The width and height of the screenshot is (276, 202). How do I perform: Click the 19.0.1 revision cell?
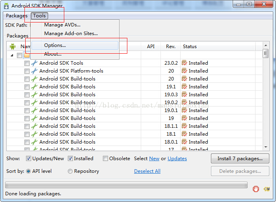(171, 110)
